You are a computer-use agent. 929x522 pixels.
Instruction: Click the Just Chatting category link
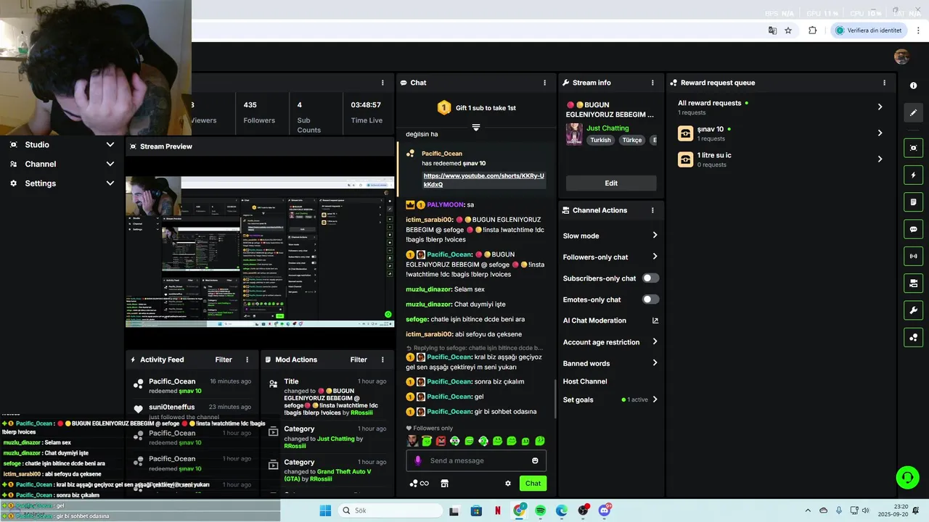pos(607,128)
